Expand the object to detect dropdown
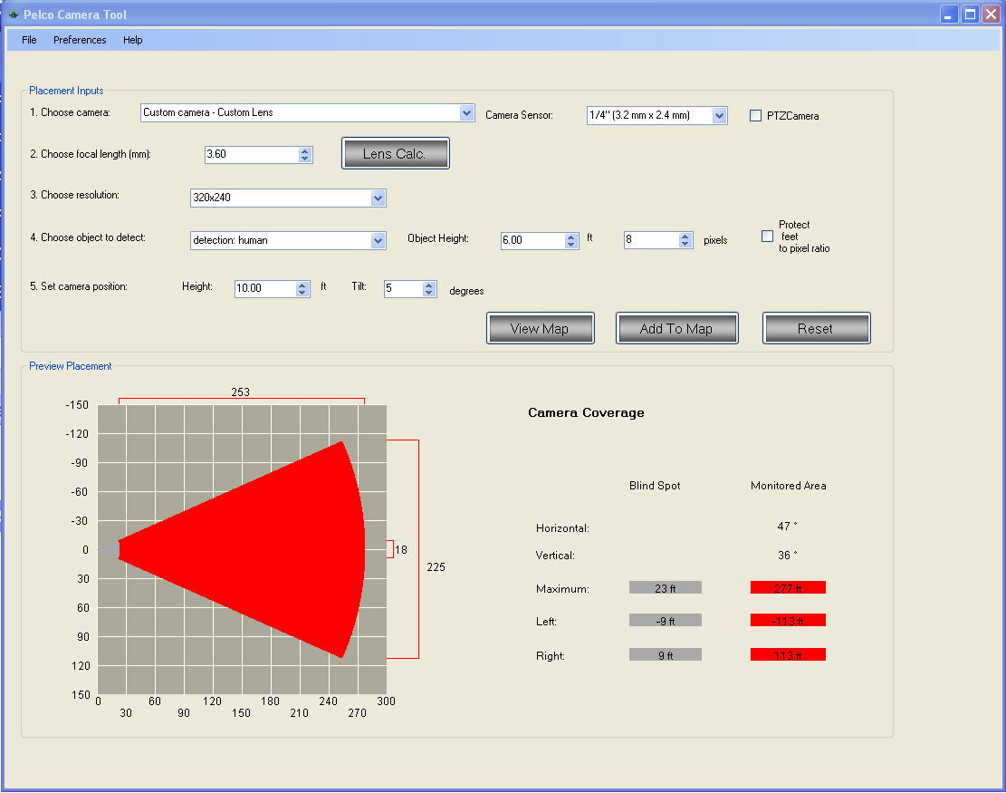 point(378,240)
